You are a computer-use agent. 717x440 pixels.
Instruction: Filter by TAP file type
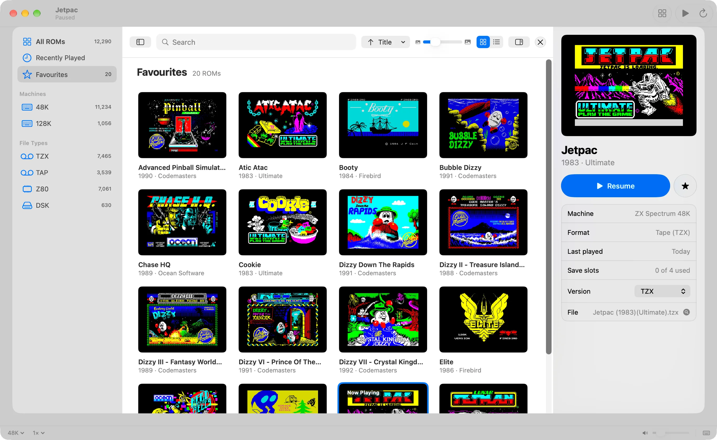click(x=67, y=172)
